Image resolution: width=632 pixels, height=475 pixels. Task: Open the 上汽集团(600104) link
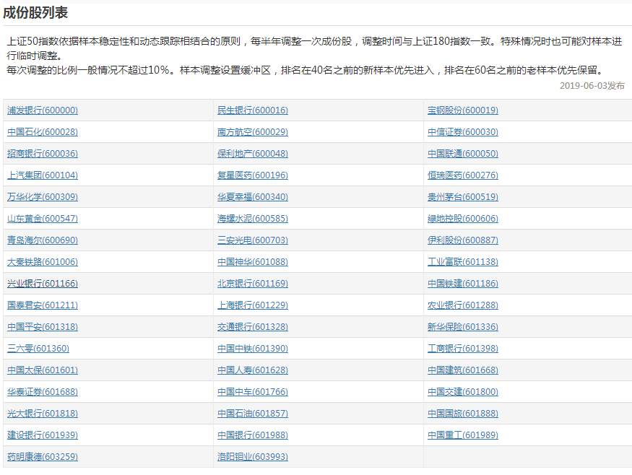[43, 175]
